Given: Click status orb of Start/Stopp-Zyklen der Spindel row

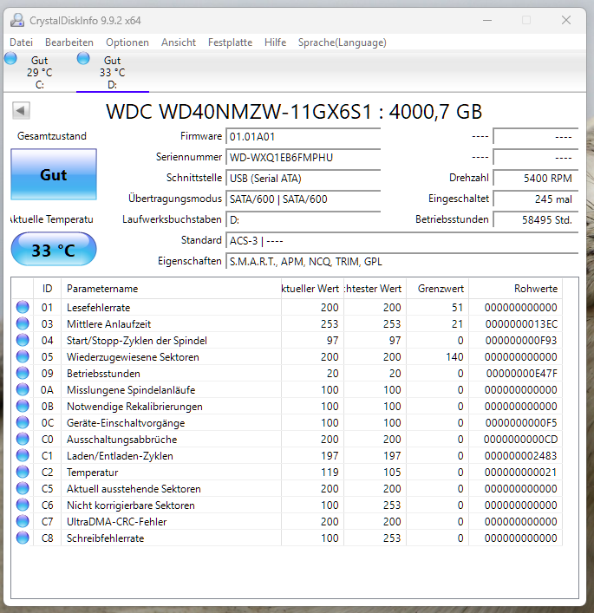Looking at the screenshot, I should [23, 340].
